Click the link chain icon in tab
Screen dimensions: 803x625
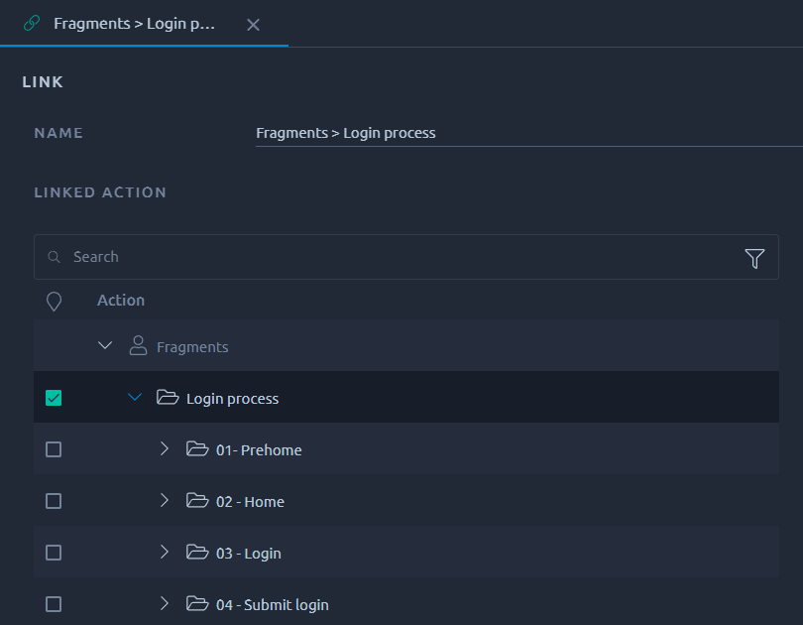pos(32,24)
